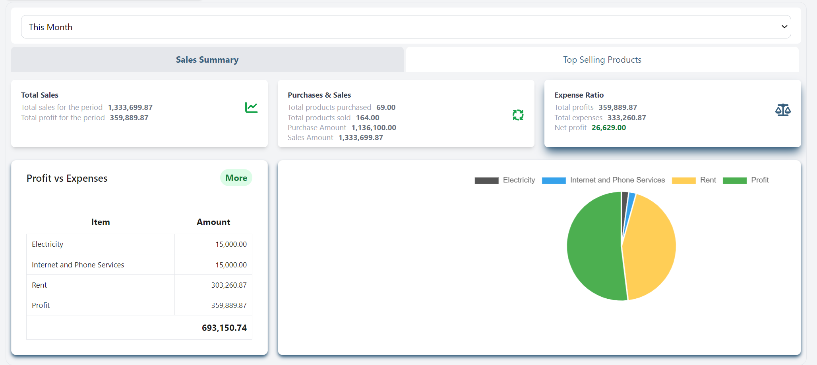The width and height of the screenshot is (817, 365).
Task: Click the Net profit value 26,629.00
Action: pos(608,128)
